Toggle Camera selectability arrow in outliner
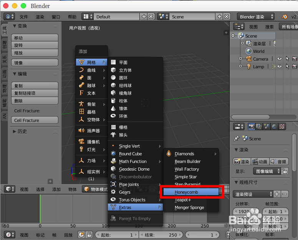This screenshot has width=298, height=240. point(287,59)
